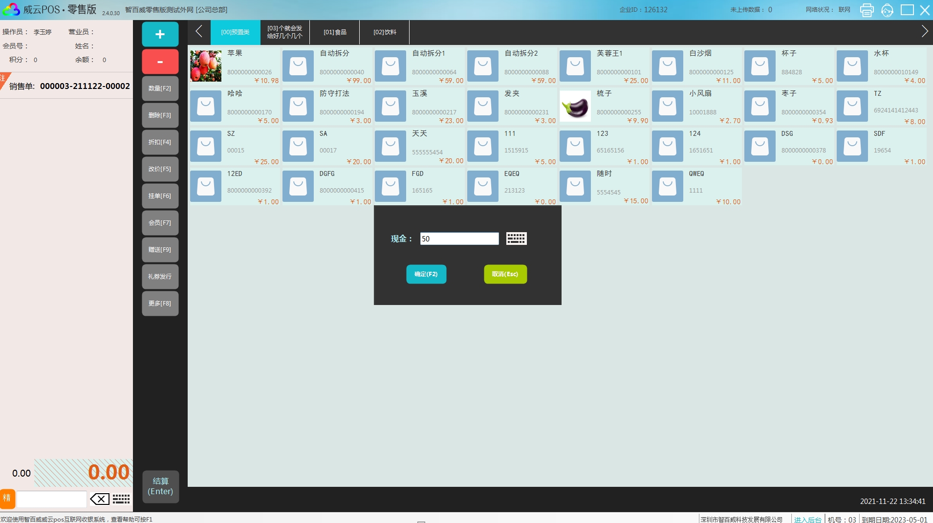933x523 pixels.
Task: Confirm cash amount with 确定(F2)
Action: 426,274
